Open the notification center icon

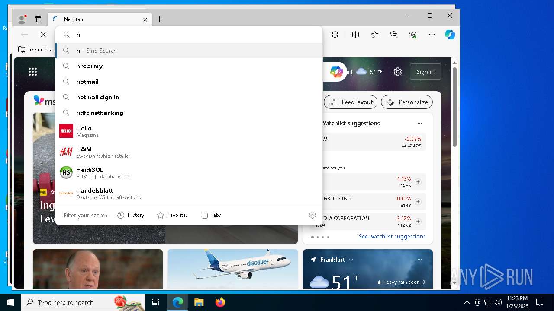point(540,302)
